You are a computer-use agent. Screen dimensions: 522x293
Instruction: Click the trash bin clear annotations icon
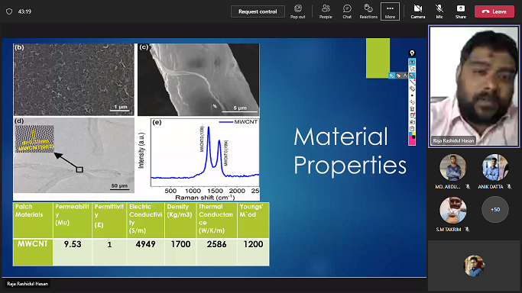click(x=412, y=109)
